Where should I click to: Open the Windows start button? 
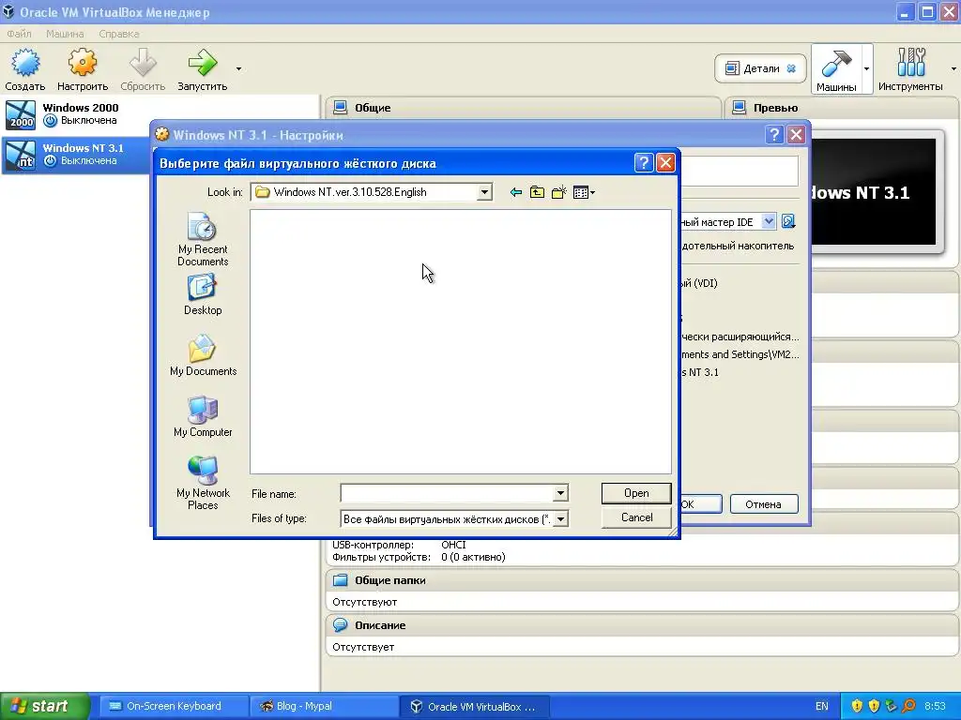44,707
